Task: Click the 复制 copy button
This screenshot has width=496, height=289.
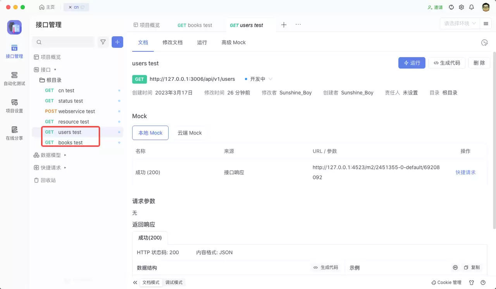Action: point(472,267)
